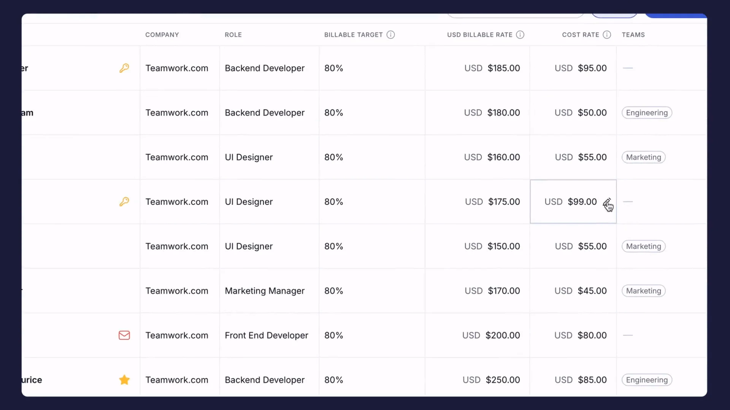Click red envelope icon in Front End Developer row

[124, 335]
